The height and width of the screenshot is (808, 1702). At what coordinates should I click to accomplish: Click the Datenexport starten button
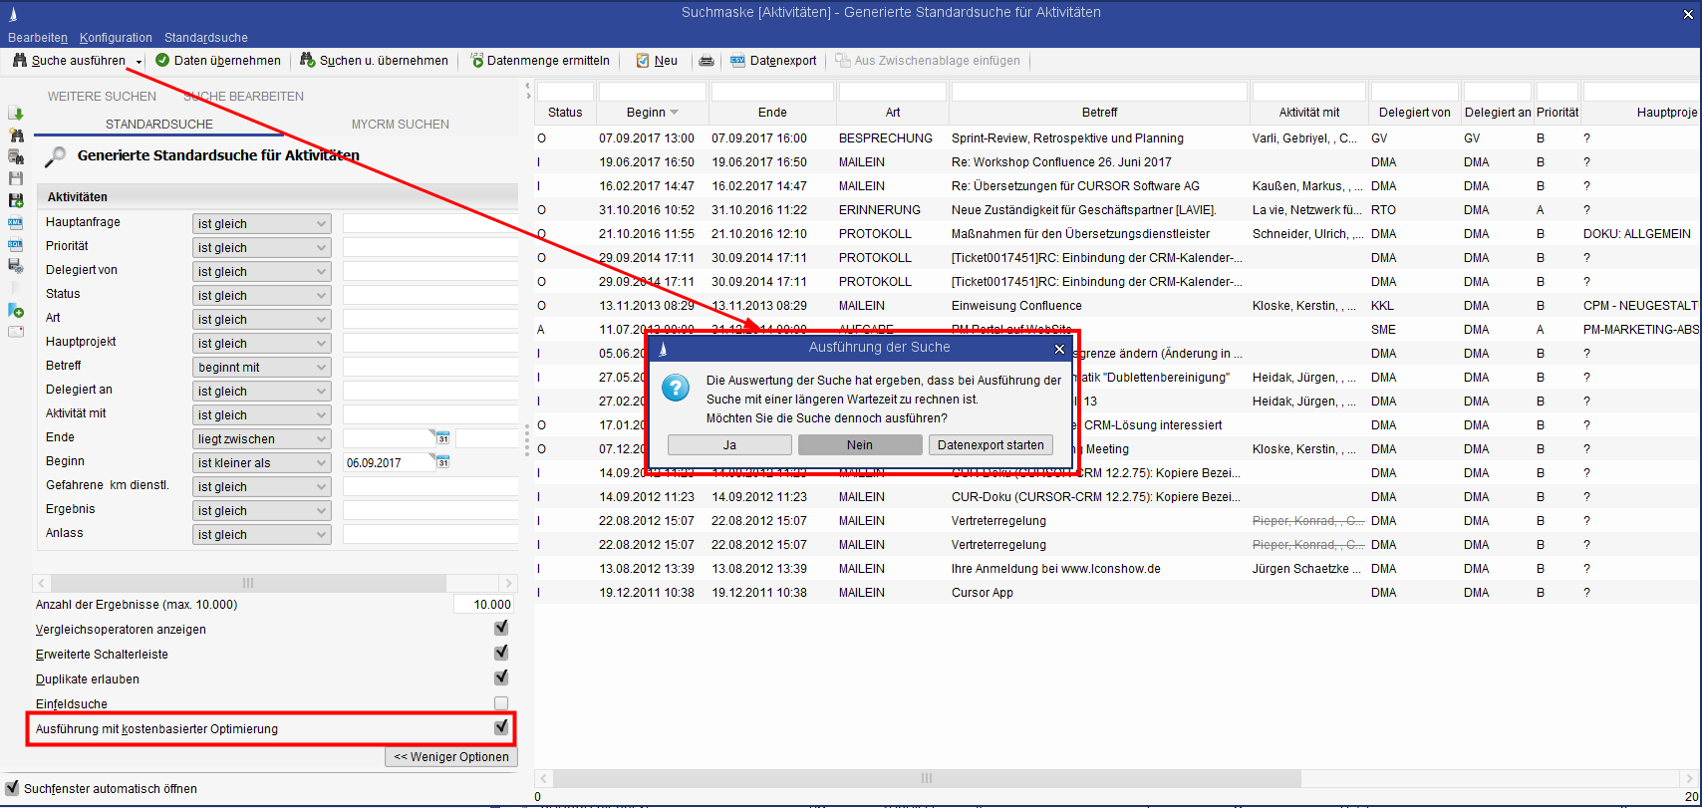coord(990,445)
